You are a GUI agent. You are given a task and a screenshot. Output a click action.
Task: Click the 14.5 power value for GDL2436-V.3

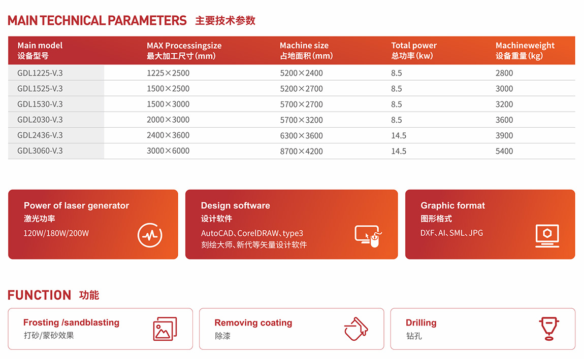(x=399, y=136)
